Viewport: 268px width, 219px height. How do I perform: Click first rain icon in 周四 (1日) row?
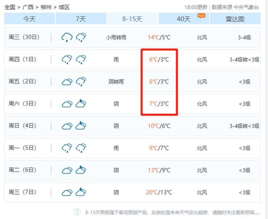(x=67, y=59)
